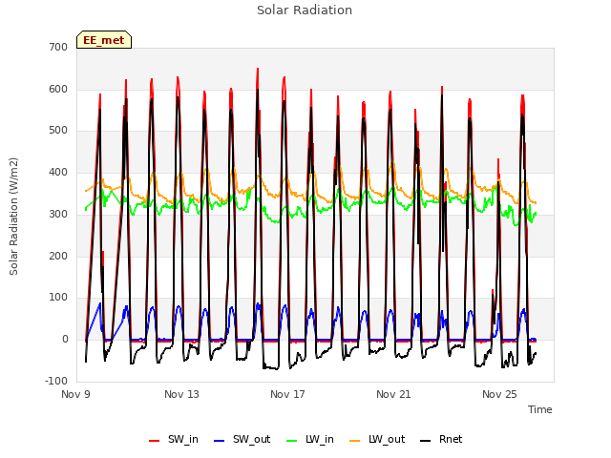The width and height of the screenshot is (611, 458).
Task: Click the 400 y-axis tick label
Action: pyautogui.click(x=58, y=172)
